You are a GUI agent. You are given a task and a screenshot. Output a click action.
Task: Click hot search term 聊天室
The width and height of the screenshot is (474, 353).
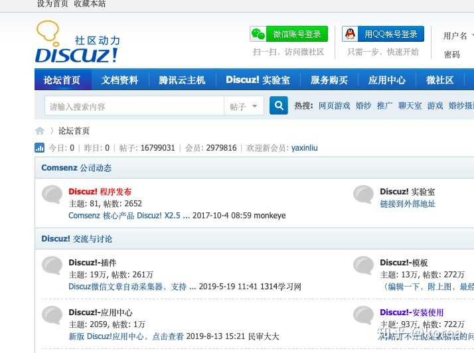coord(410,106)
